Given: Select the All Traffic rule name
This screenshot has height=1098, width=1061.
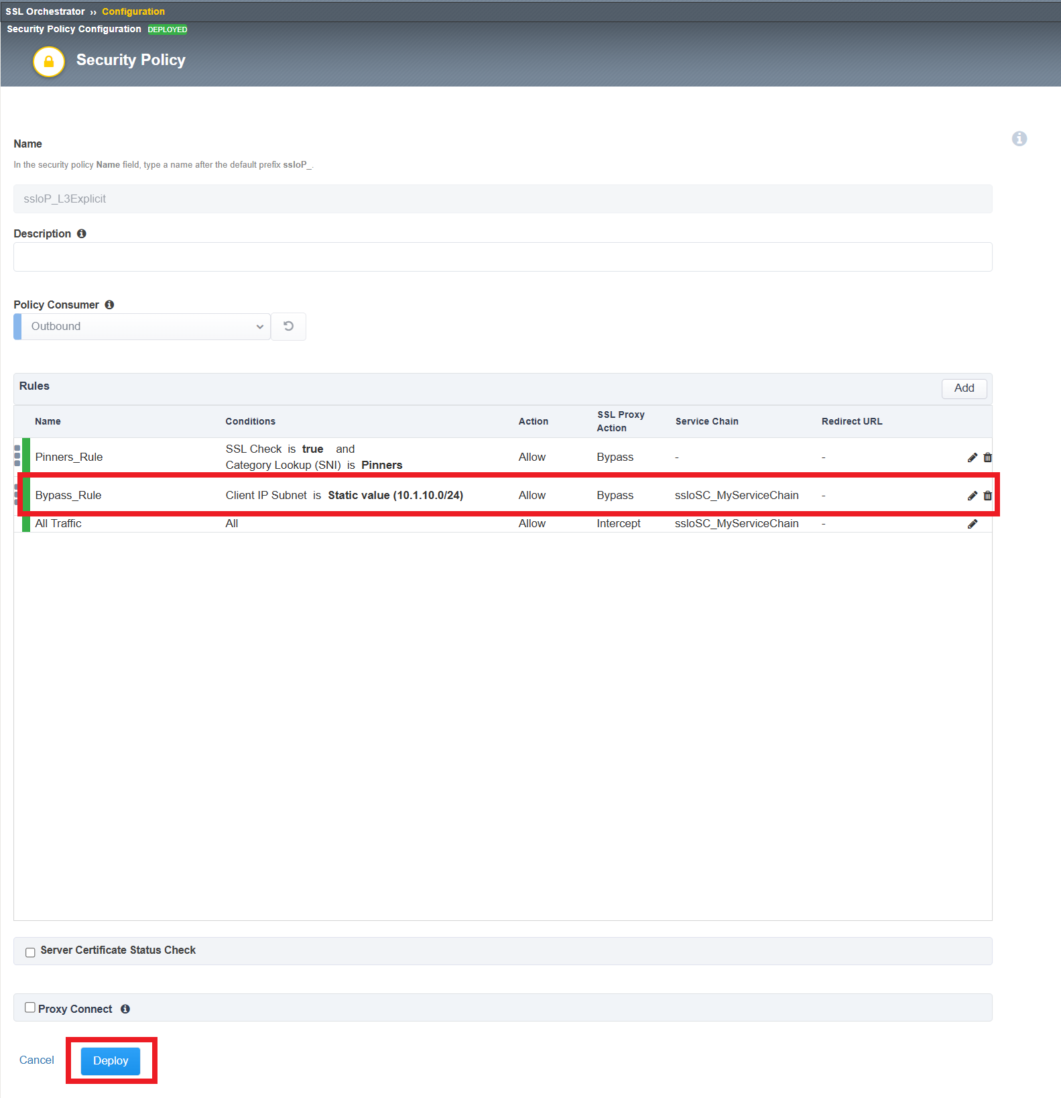Looking at the screenshot, I should pyautogui.click(x=58, y=523).
